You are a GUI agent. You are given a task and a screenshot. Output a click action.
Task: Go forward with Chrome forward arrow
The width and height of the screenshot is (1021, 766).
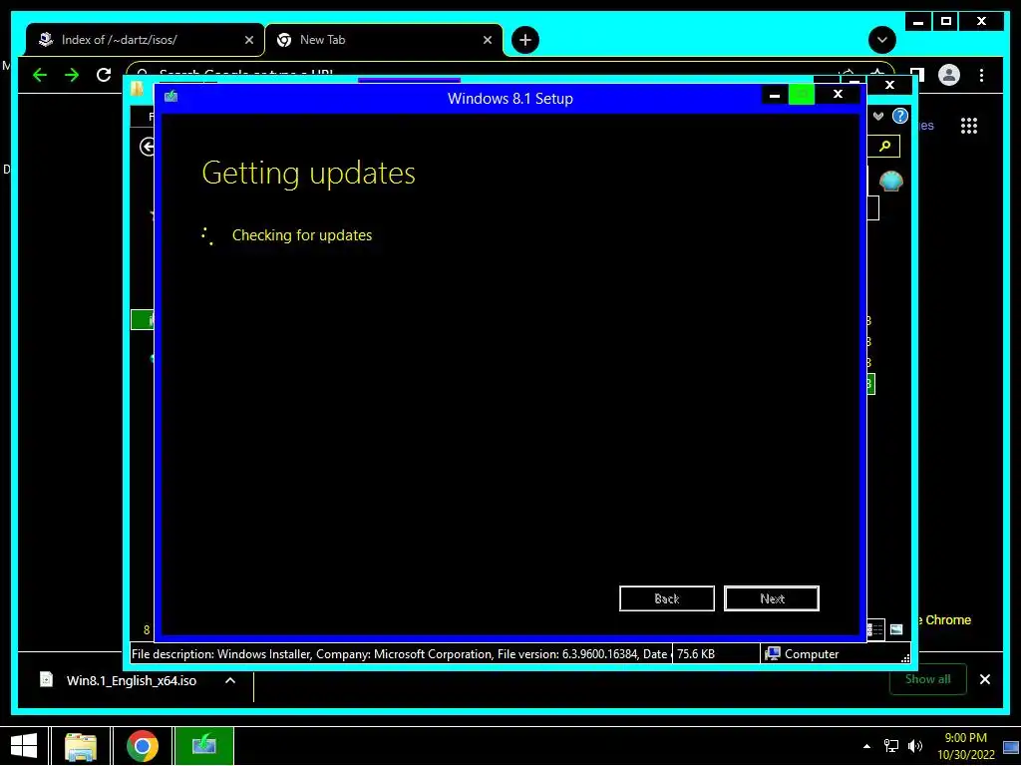click(72, 75)
